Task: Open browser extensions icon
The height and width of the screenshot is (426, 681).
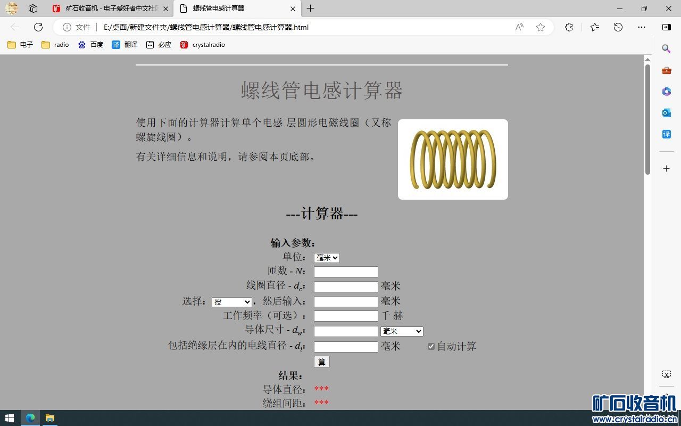Action: (569, 27)
